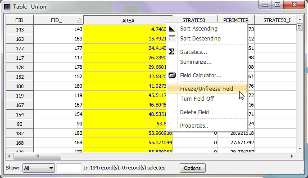Select row header FID 167
Screen dimensions: 308x178
(x=19, y=105)
